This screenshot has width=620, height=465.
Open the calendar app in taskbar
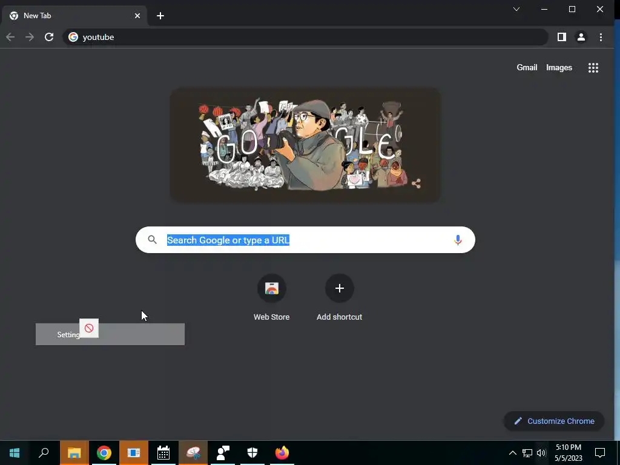(163, 453)
